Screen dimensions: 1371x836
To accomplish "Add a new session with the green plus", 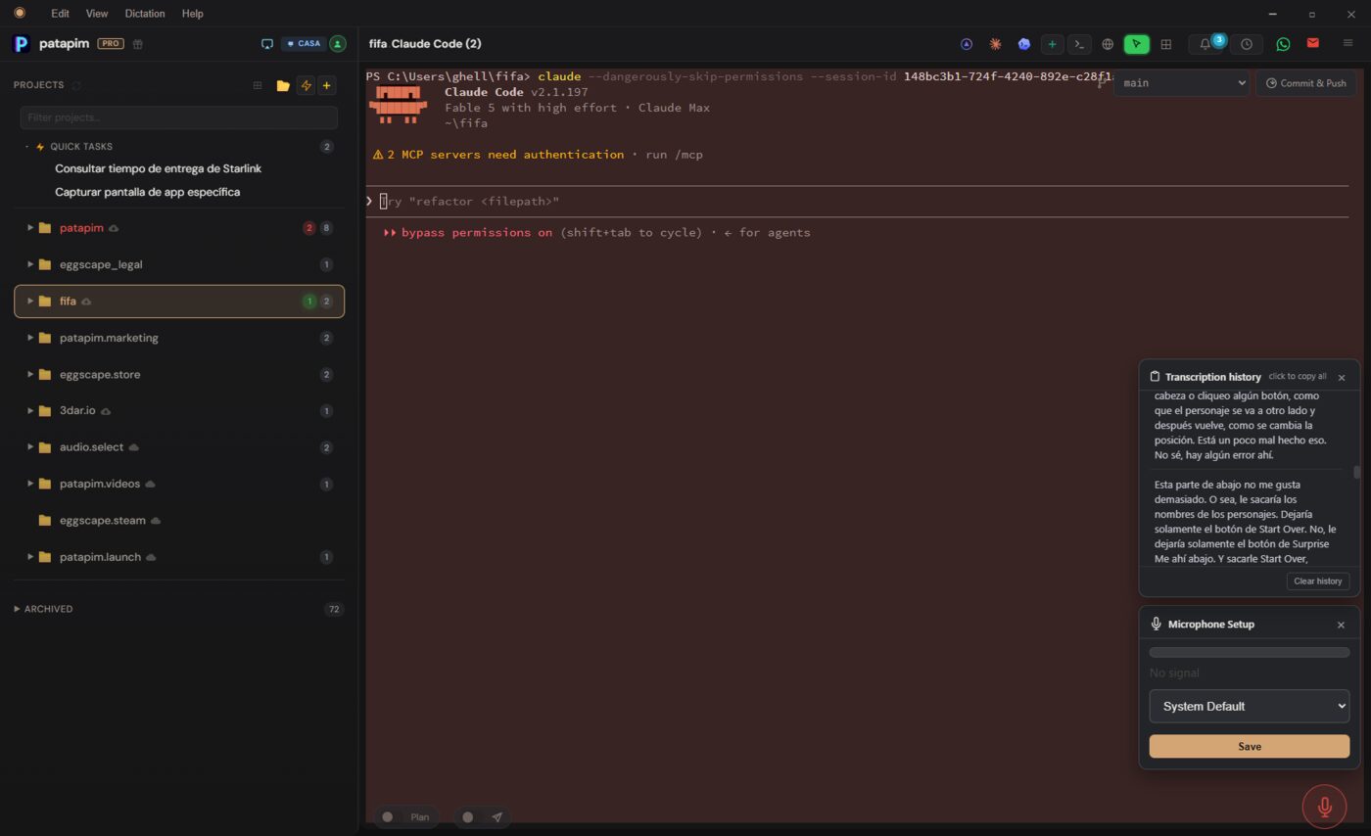I will [x=1052, y=44].
